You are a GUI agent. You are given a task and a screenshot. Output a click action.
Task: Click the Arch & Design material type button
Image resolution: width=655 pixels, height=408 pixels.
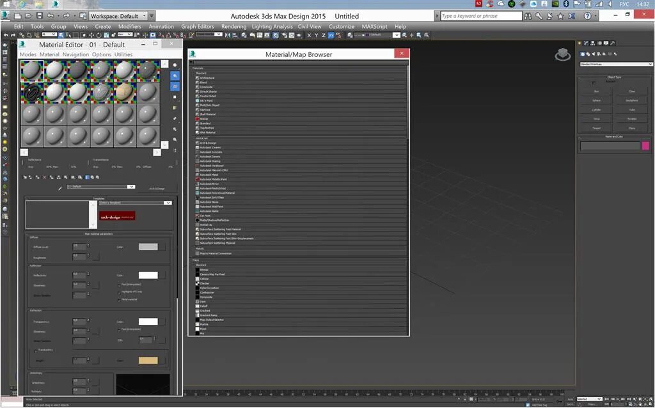coord(157,189)
